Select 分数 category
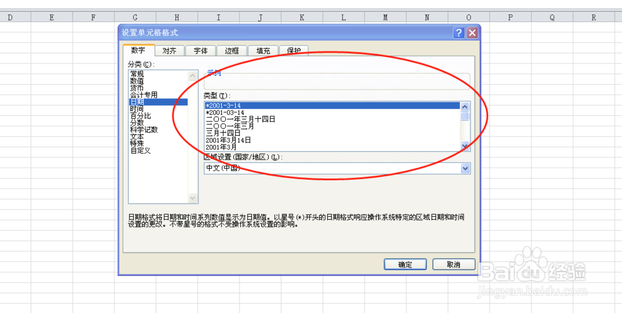Viewport: 622px width, 313px height. pyautogui.click(x=158, y=123)
